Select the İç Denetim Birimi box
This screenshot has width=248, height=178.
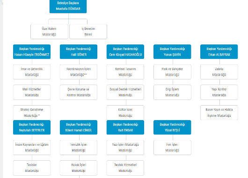88,32
